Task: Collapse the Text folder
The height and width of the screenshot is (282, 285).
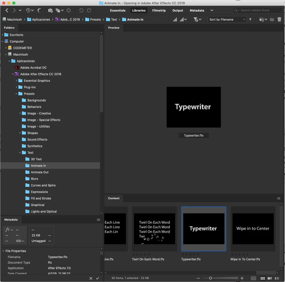Action: tap(20, 152)
